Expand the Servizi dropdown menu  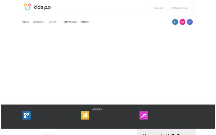[54, 22]
